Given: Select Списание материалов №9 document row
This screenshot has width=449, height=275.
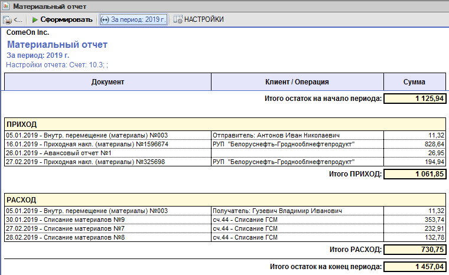Looking at the screenshot, I should pos(225,220).
